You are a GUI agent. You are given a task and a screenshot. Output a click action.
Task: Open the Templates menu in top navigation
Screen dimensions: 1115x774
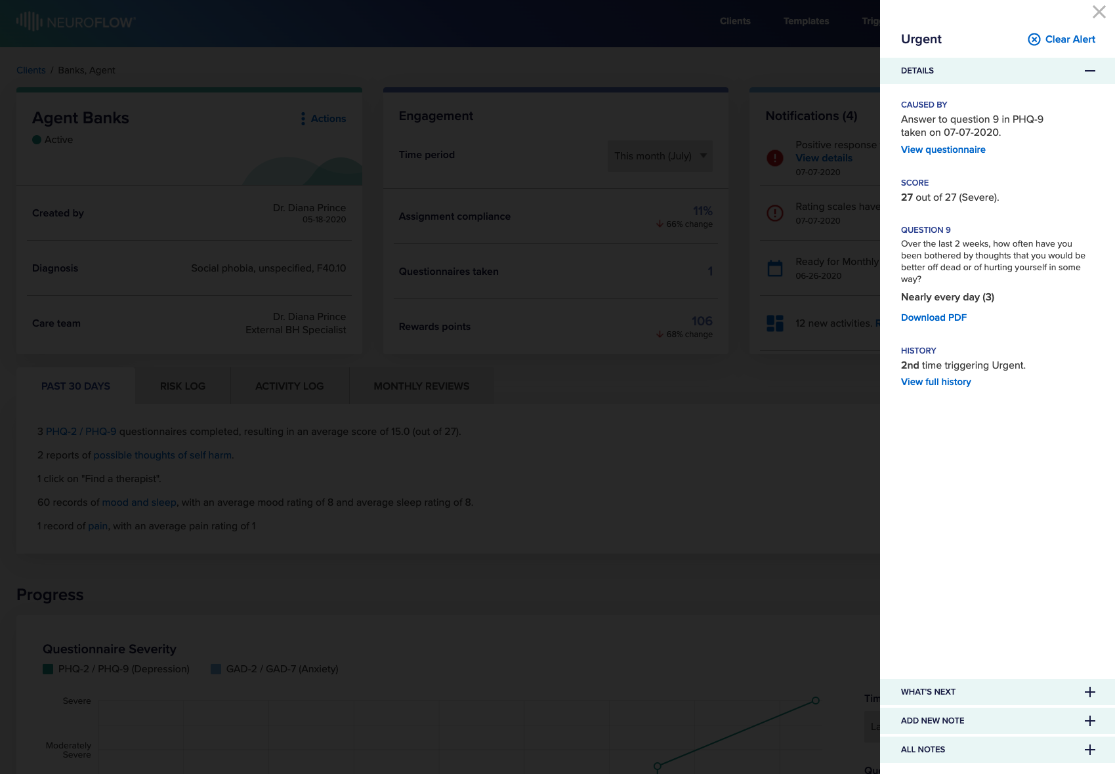[806, 21]
